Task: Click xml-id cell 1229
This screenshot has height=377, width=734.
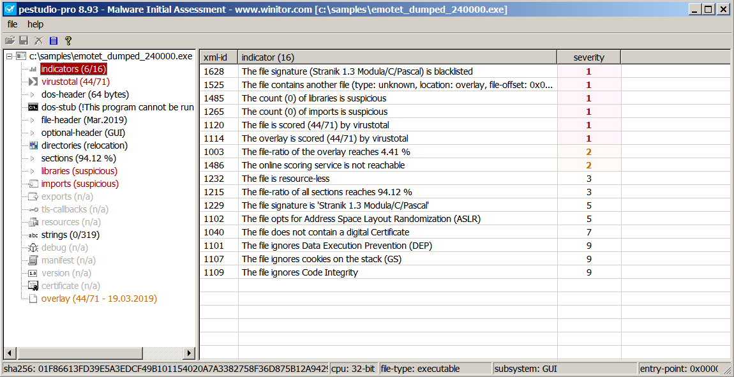Action: pyautogui.click(x=214, y=205)
